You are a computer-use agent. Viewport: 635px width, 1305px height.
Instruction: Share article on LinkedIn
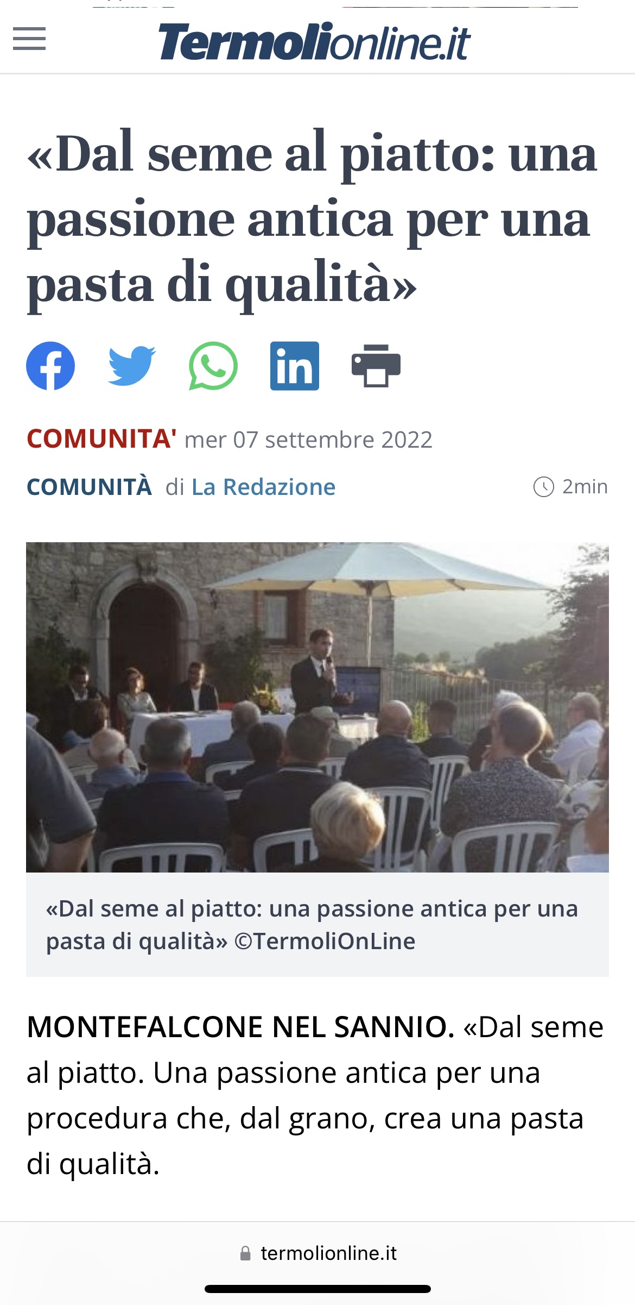(295, 366)
